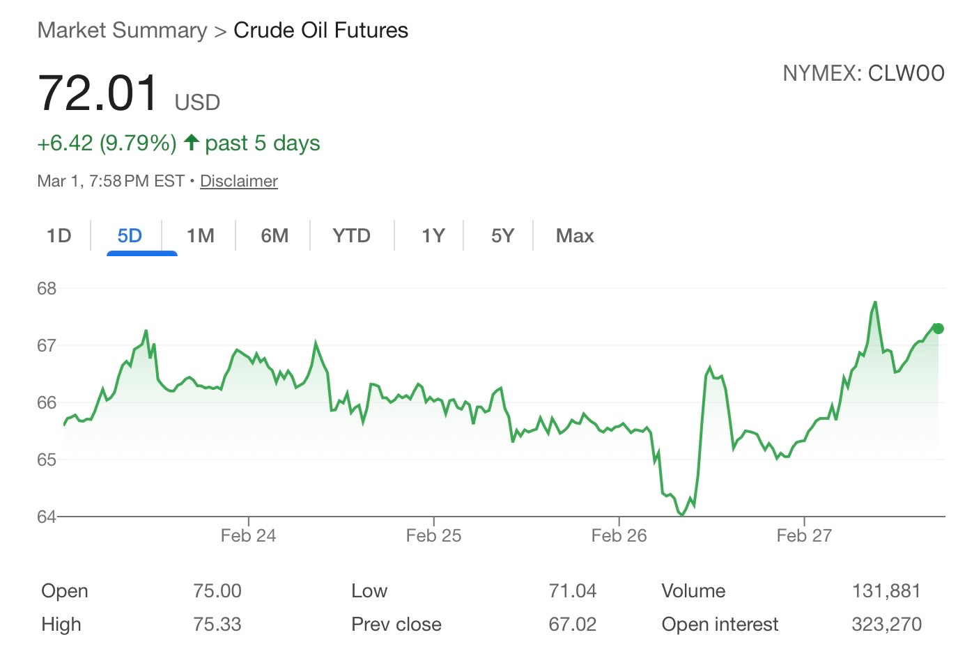Click the 72.01 price value
The image size is (958, 660).
pyautogui.click(x=98, y=93)
